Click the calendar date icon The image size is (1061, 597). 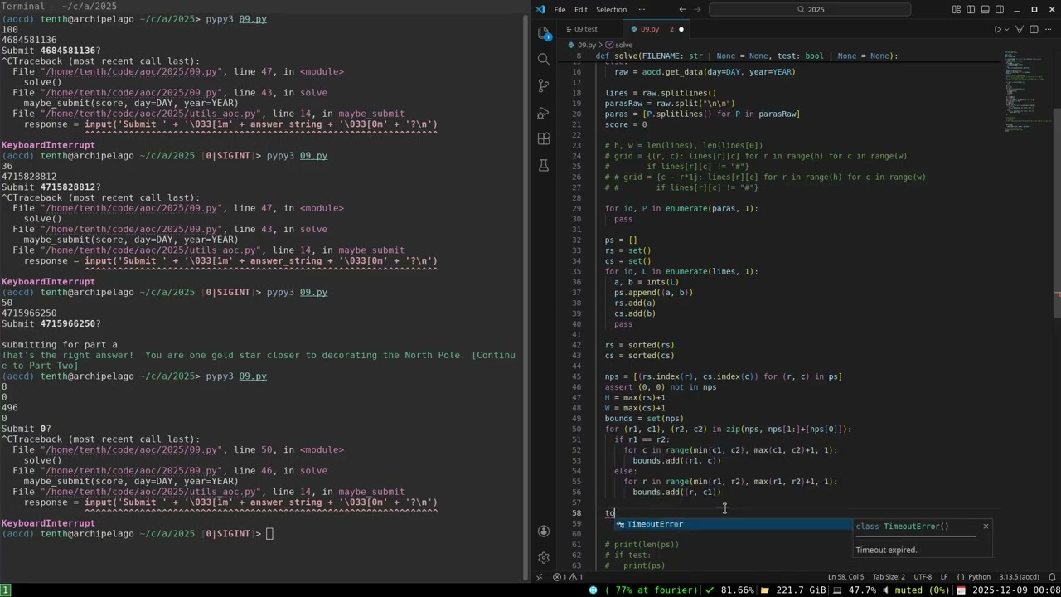point(962,590)
